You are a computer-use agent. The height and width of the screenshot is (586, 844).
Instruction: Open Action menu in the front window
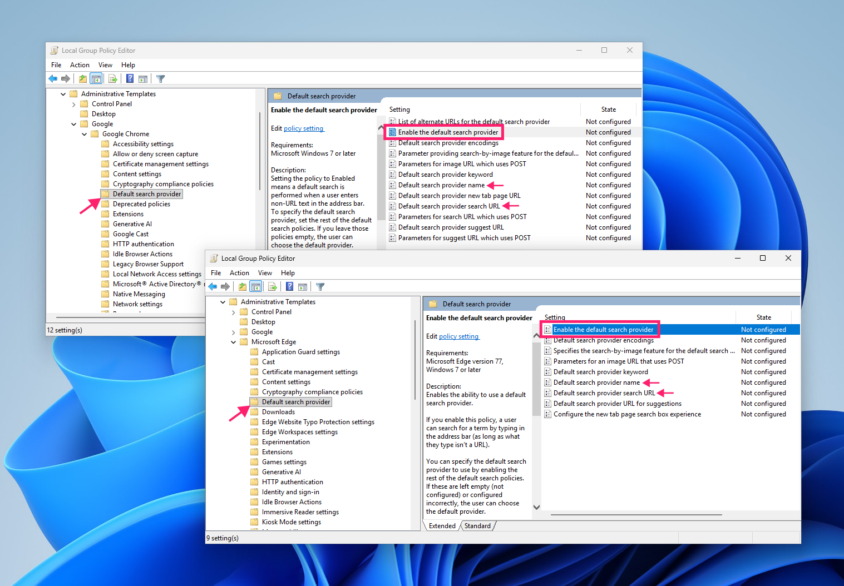point(239,273)
